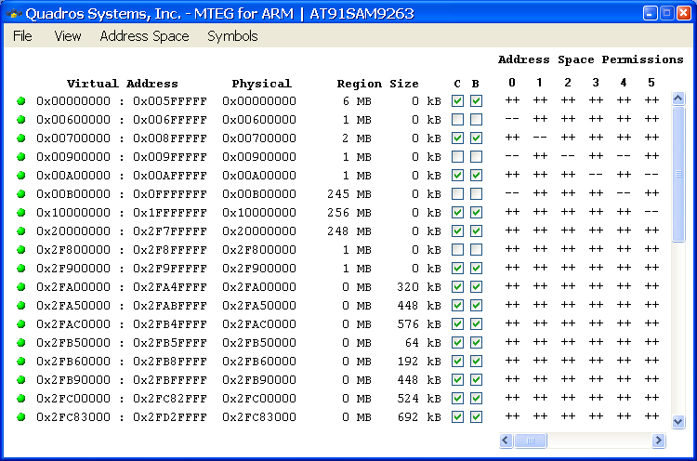Viewport: 697px width, 461px height.
Task: Toggle space 3 permission for 0x00A00000 row
Action: tap(596, 175)
